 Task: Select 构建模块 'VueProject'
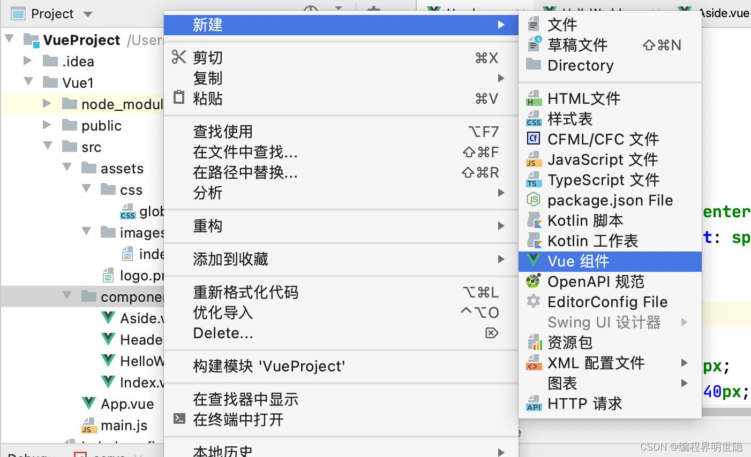(341, 366)
